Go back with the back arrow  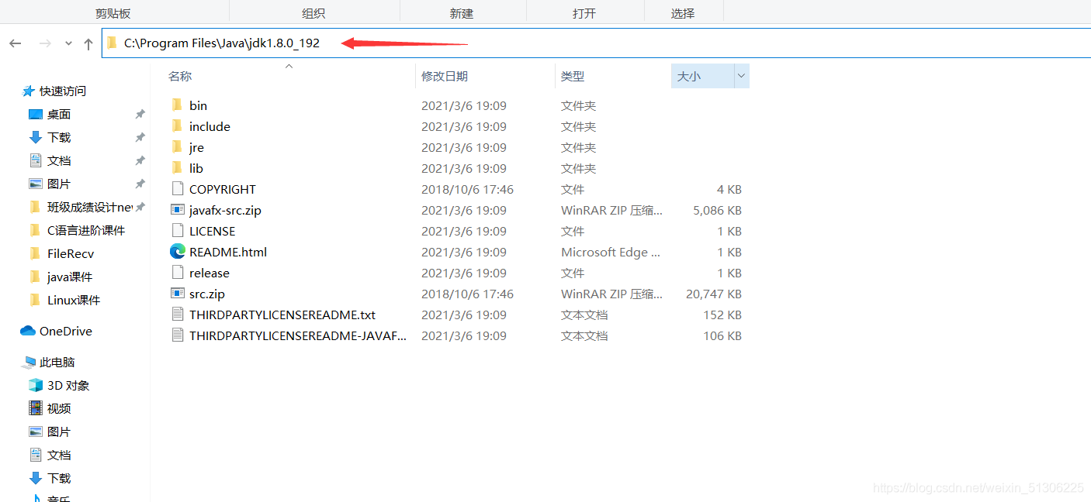click(15, 44)
